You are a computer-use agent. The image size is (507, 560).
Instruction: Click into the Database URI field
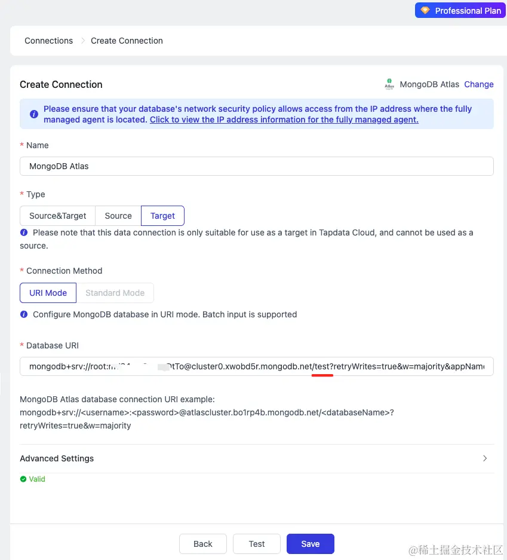(x=257, y=366)
